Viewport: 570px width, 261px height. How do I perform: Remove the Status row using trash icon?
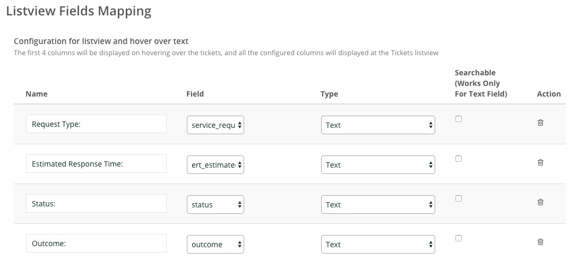point(540,202)
